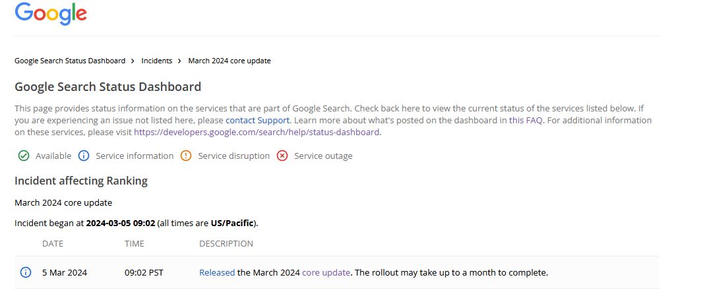Viewport: 705px width, 296px height.
Task: Open Google Search Status Dashboard breadcrumb
Action: click(x=70, y=61)
